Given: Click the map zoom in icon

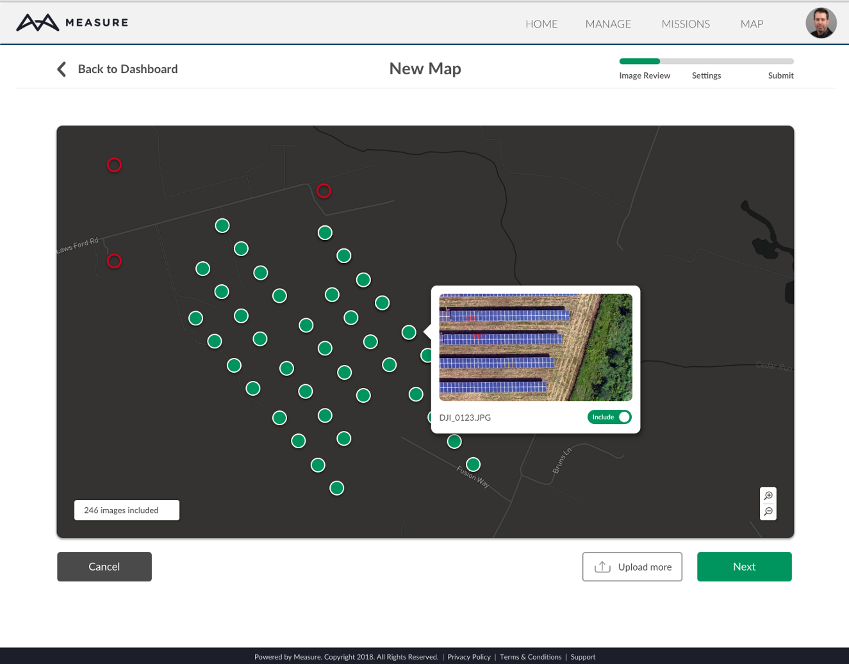Looking at the screenshot, I should pyautogui.click(x=768, y=496).
